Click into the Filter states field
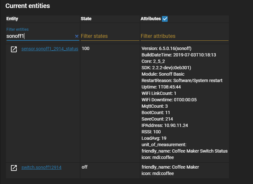 [x=110, y=36]
